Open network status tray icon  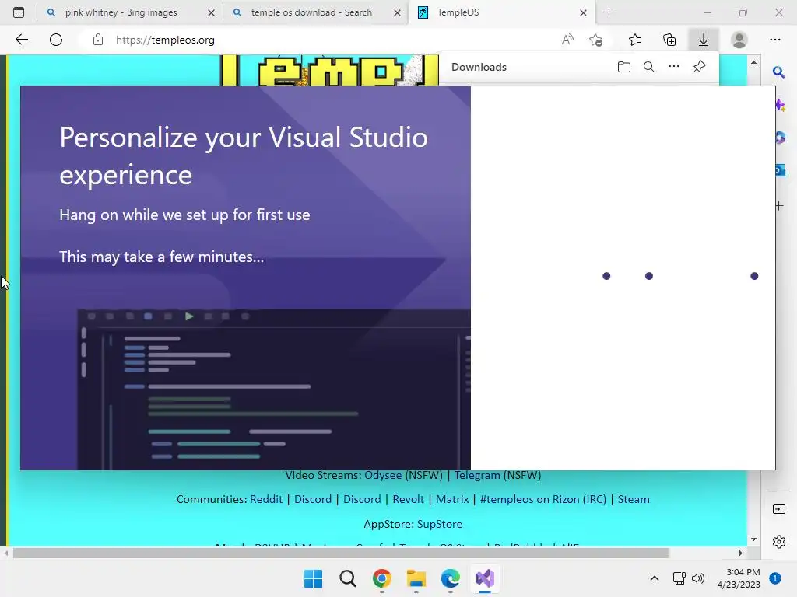679,578
